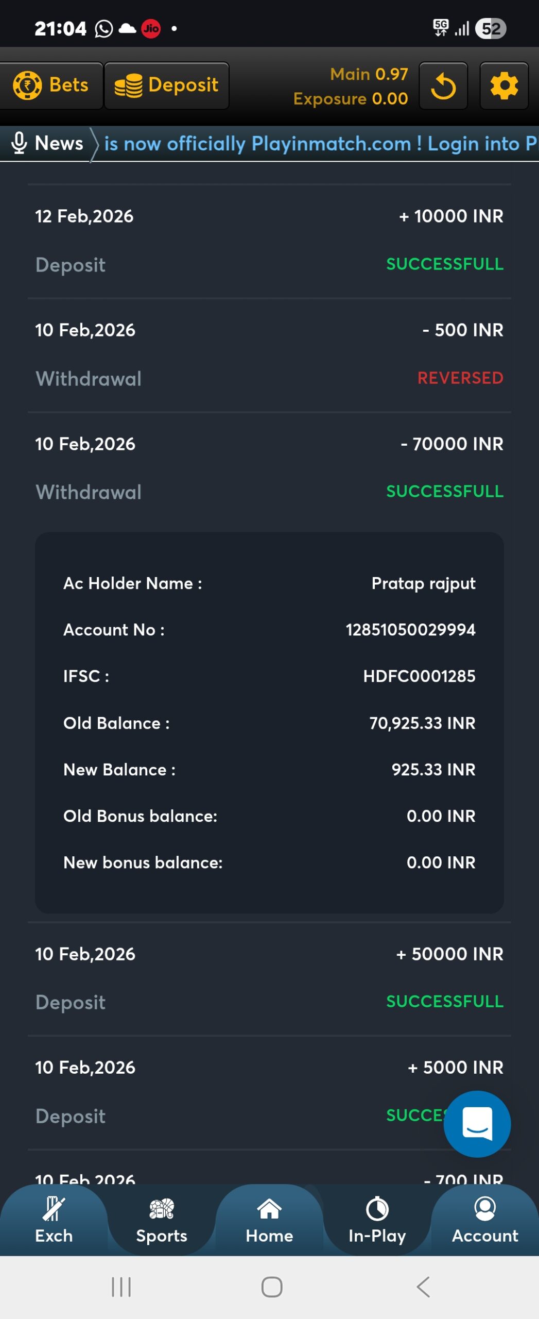Go to the Exch tab

click(x=54, y=1220)
